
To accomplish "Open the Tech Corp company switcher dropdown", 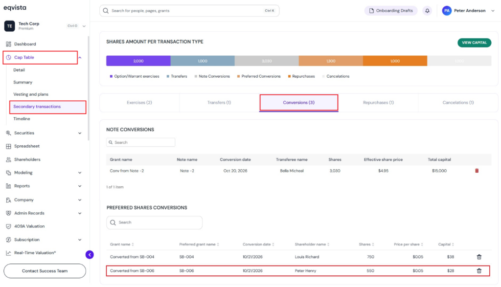I will [84, 26].
